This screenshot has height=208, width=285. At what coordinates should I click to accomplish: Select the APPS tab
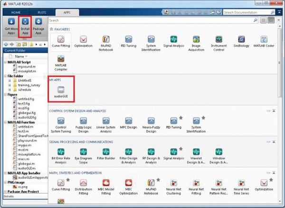click(67, 12)
